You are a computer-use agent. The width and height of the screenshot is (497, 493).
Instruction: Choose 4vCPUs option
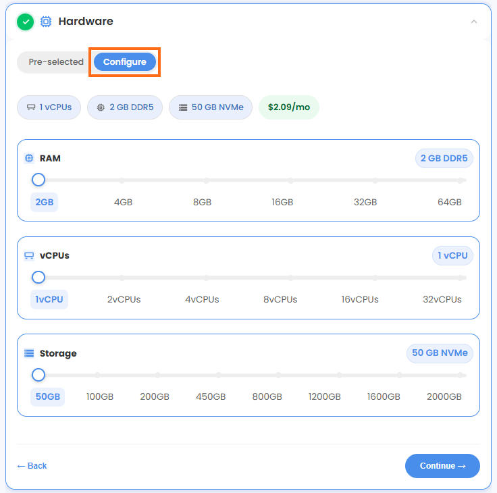point(202,299)
